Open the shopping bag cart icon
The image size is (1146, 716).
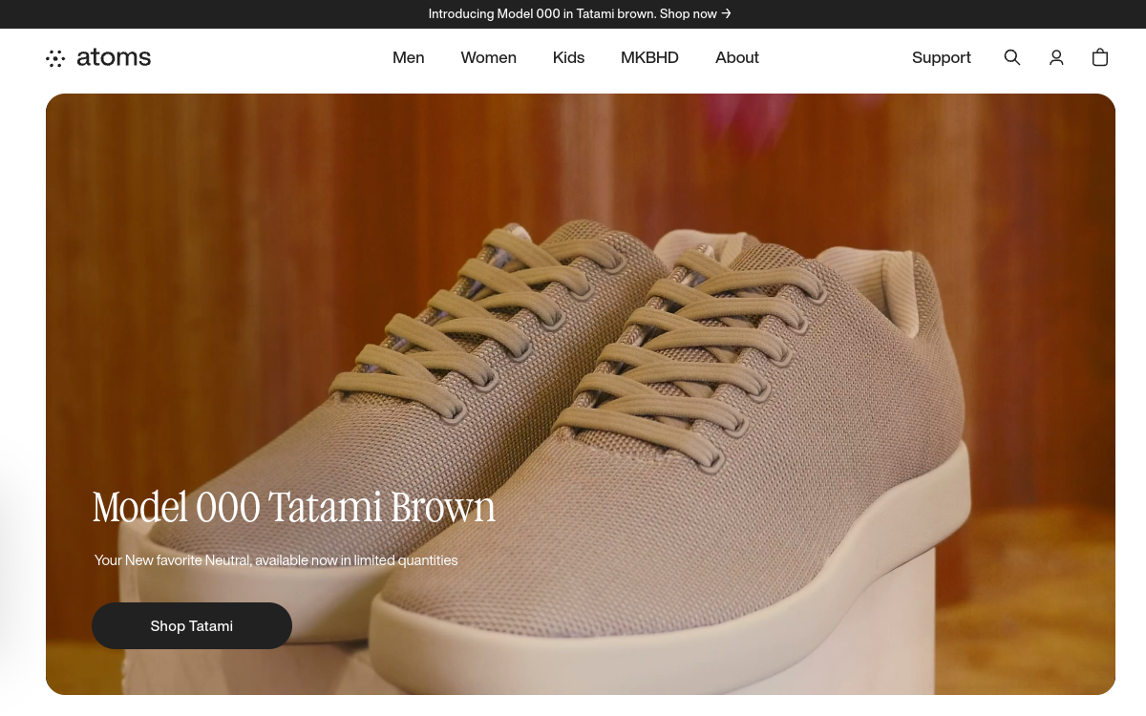[1100, 57]
